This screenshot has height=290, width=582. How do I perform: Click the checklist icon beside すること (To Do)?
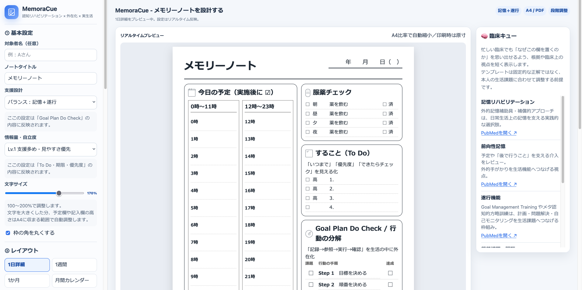pos(309,153)
